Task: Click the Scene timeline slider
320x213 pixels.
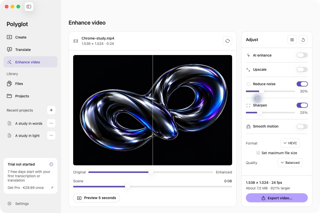Action: click(153, 187)
